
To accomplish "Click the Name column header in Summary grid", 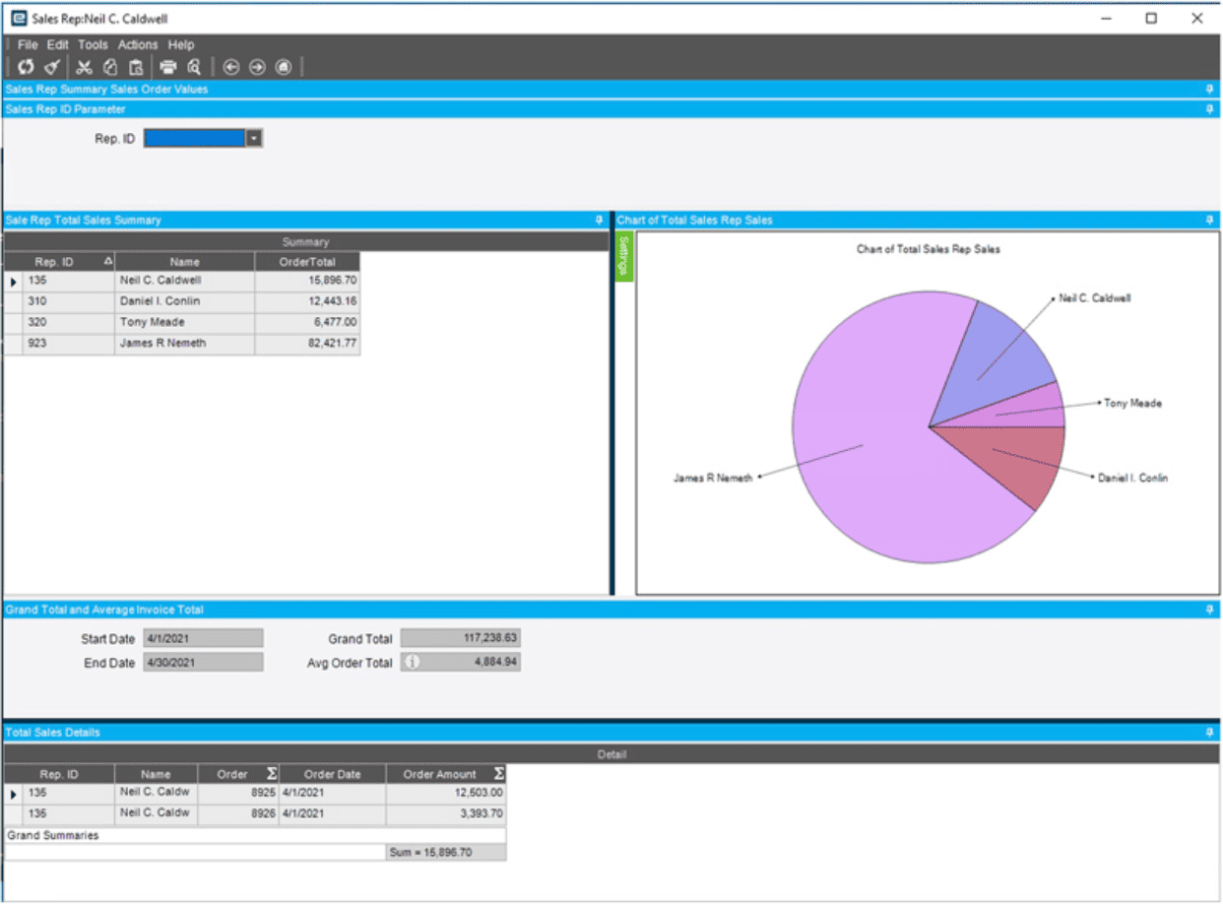I will pyautogui.click(x=184, y=262).
